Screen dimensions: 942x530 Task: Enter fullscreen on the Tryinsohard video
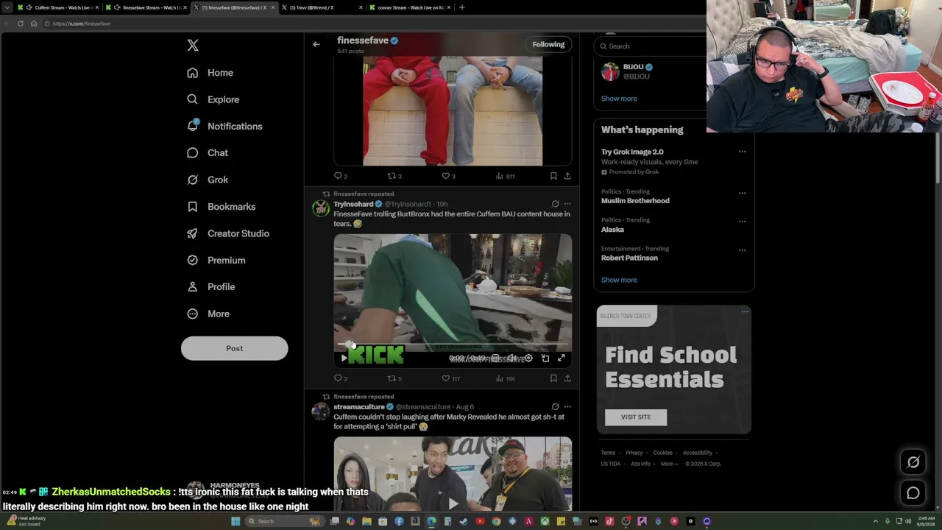click(562, 358)
